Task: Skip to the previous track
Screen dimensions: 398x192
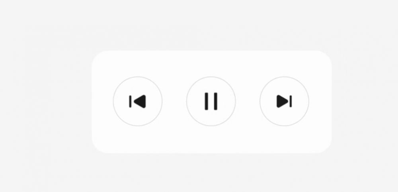Action: [x=138, y=101]
